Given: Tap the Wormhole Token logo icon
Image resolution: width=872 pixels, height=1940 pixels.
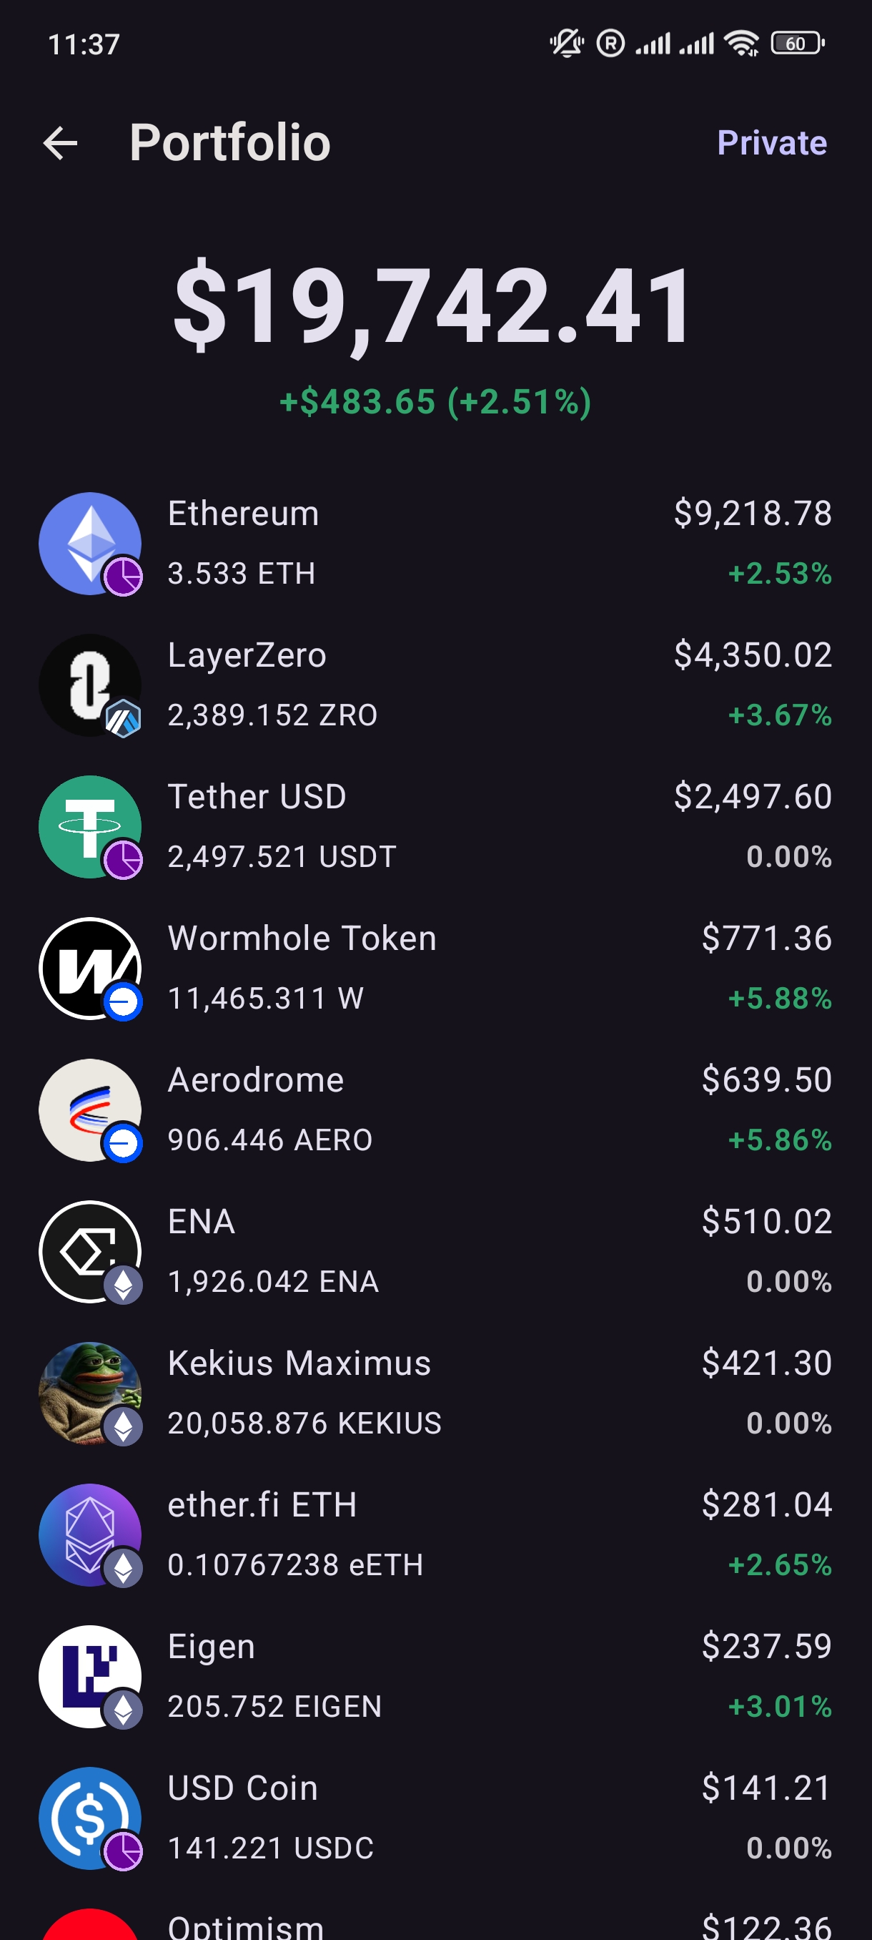Looking at the screenshot, I should pyautogui.click(x=90, y=968).
